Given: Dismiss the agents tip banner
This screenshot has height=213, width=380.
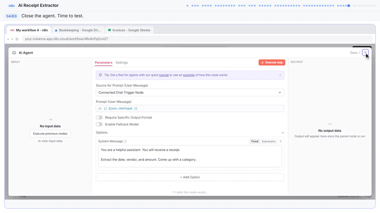Looking at the screenshot, I should (x=280, y=75).
